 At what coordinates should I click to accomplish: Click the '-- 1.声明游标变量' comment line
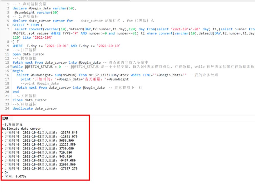(30, 4)
